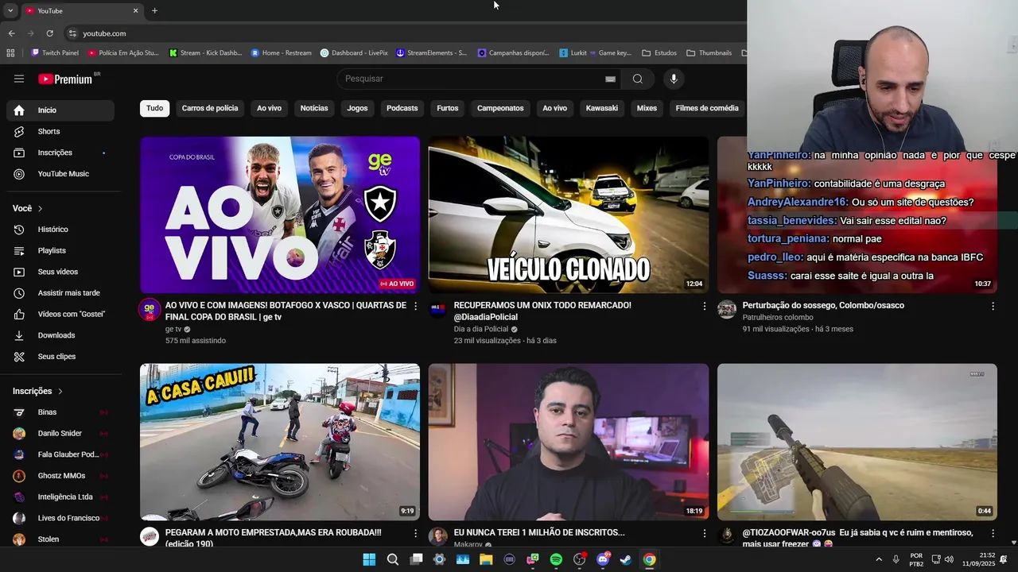Open the ge tv channel avatar

pyautogui.click(x=150, y=309)
